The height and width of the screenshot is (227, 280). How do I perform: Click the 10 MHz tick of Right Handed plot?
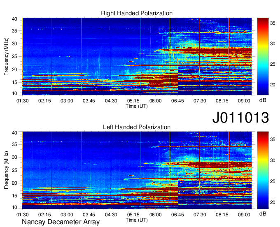14,93
